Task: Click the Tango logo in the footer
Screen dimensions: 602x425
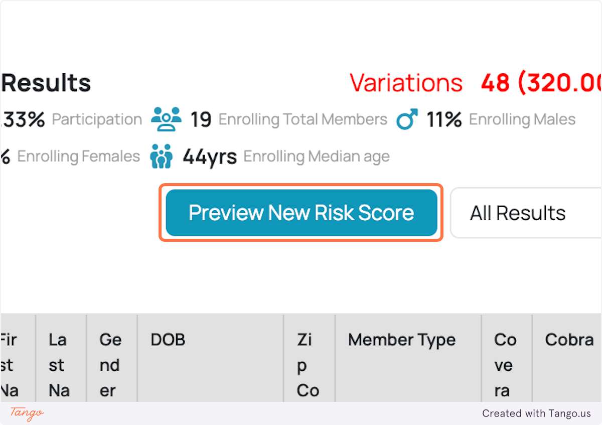Action: pyautogui.click(x=25, y=413)
